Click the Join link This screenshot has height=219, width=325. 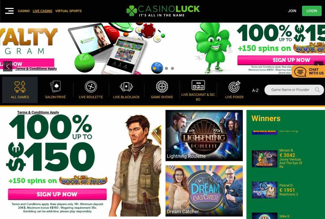(x=292, y=11)
